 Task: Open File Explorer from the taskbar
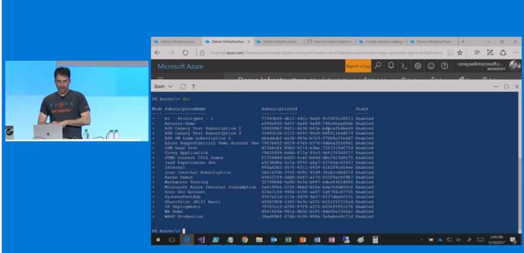click(259, 240)
